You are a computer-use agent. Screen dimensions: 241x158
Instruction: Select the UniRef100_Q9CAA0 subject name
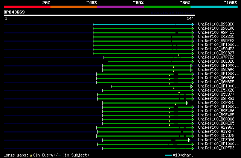click(x=216, y=70)
